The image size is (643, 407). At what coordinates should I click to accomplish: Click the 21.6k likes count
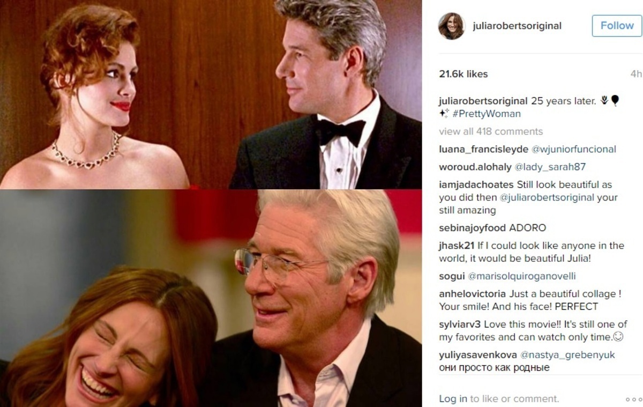pyautogui.click(x=463, y=74)
